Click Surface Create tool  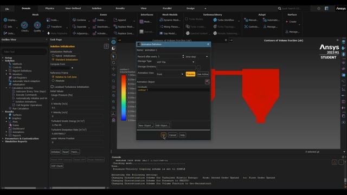291,22
